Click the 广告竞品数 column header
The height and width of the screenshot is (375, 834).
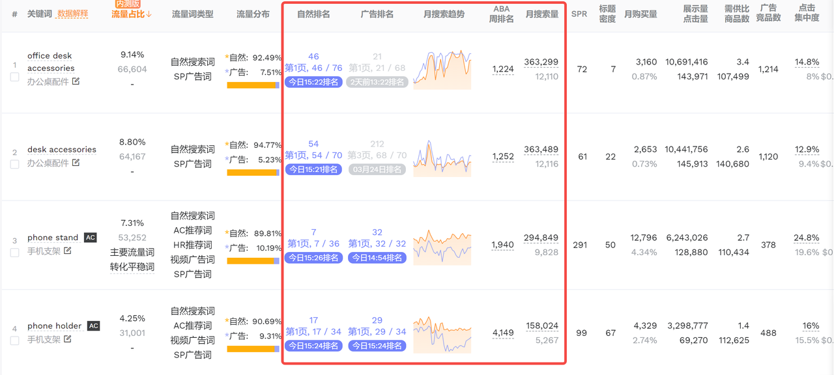pyautogui.click(x=768, y=13)
